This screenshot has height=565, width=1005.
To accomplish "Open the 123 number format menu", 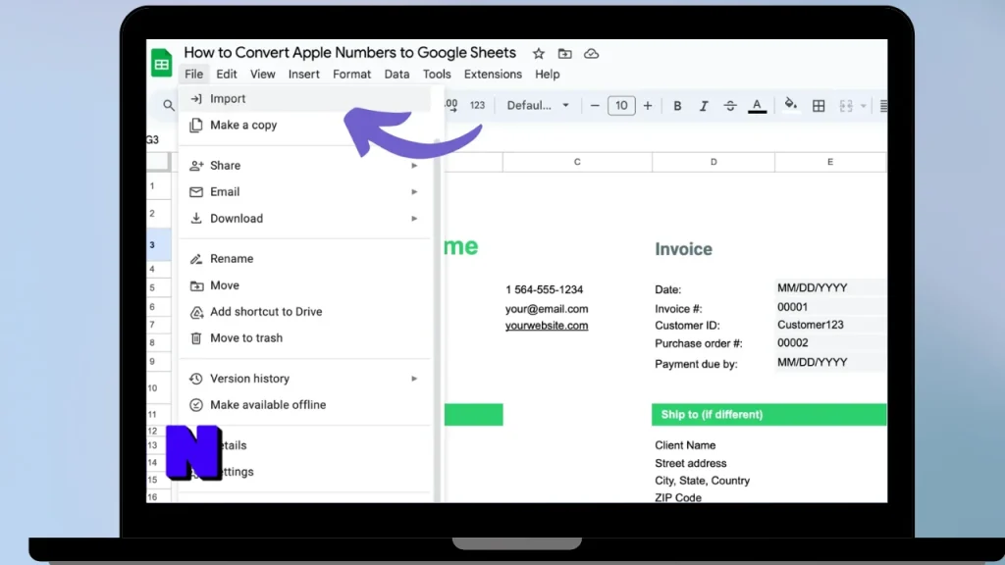I will pyautogui.click(x=477, y=105).
